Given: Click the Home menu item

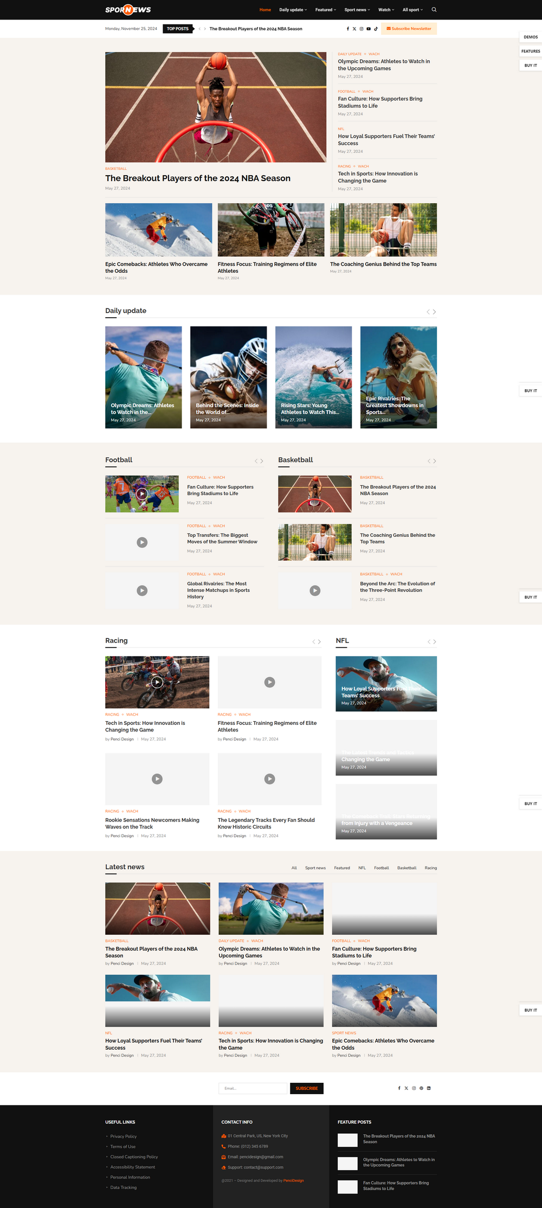Looking at the screenshot, I should point(265,10).
